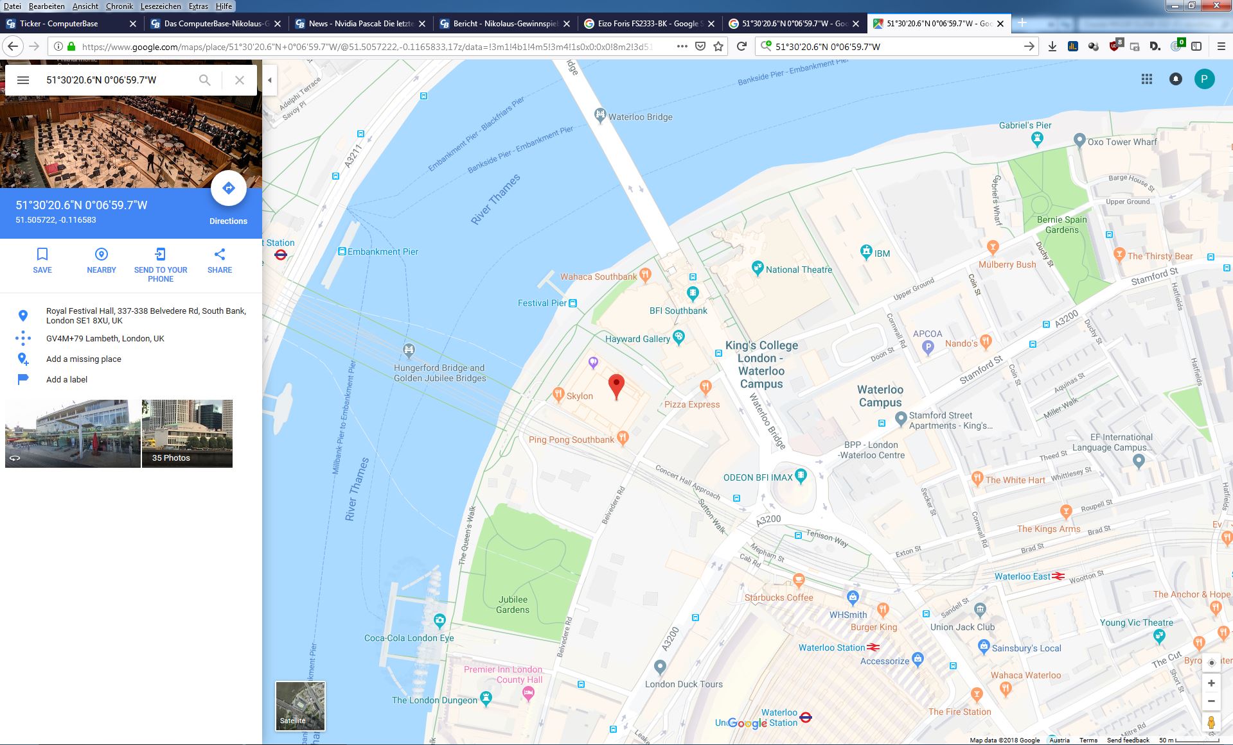Toggle the sidebar view icon
The height and width of the screenshot is (745, 1233).
(1196, 46)
